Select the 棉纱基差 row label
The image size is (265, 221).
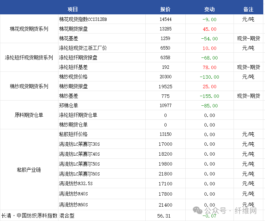(x=69, y=96)
